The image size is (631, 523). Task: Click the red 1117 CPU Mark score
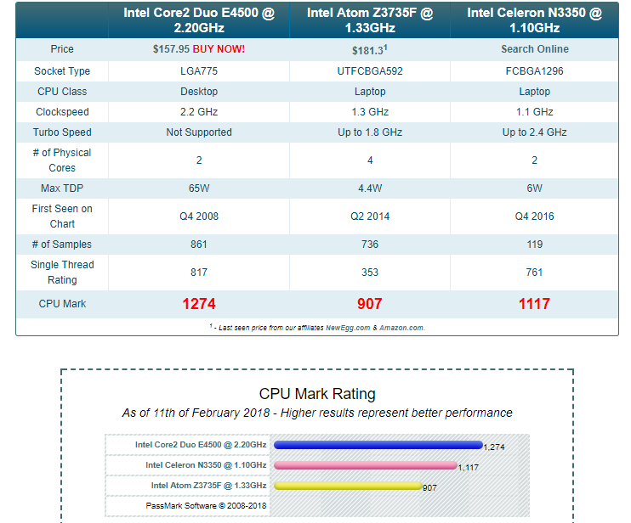coord(534,304)
